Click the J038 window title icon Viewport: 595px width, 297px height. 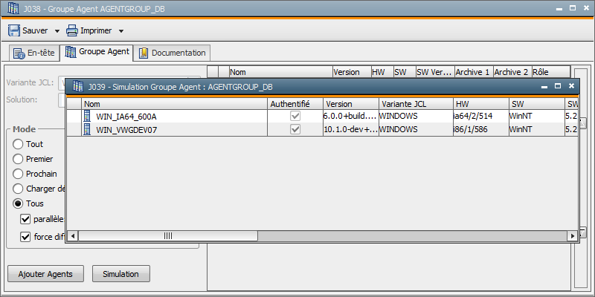(x=10, y=7)
